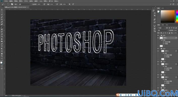The height and width of the screenshot is (97, 178).
Task: Change screen mode from the toolbox bottom
Action: click(x=2, y=69)
